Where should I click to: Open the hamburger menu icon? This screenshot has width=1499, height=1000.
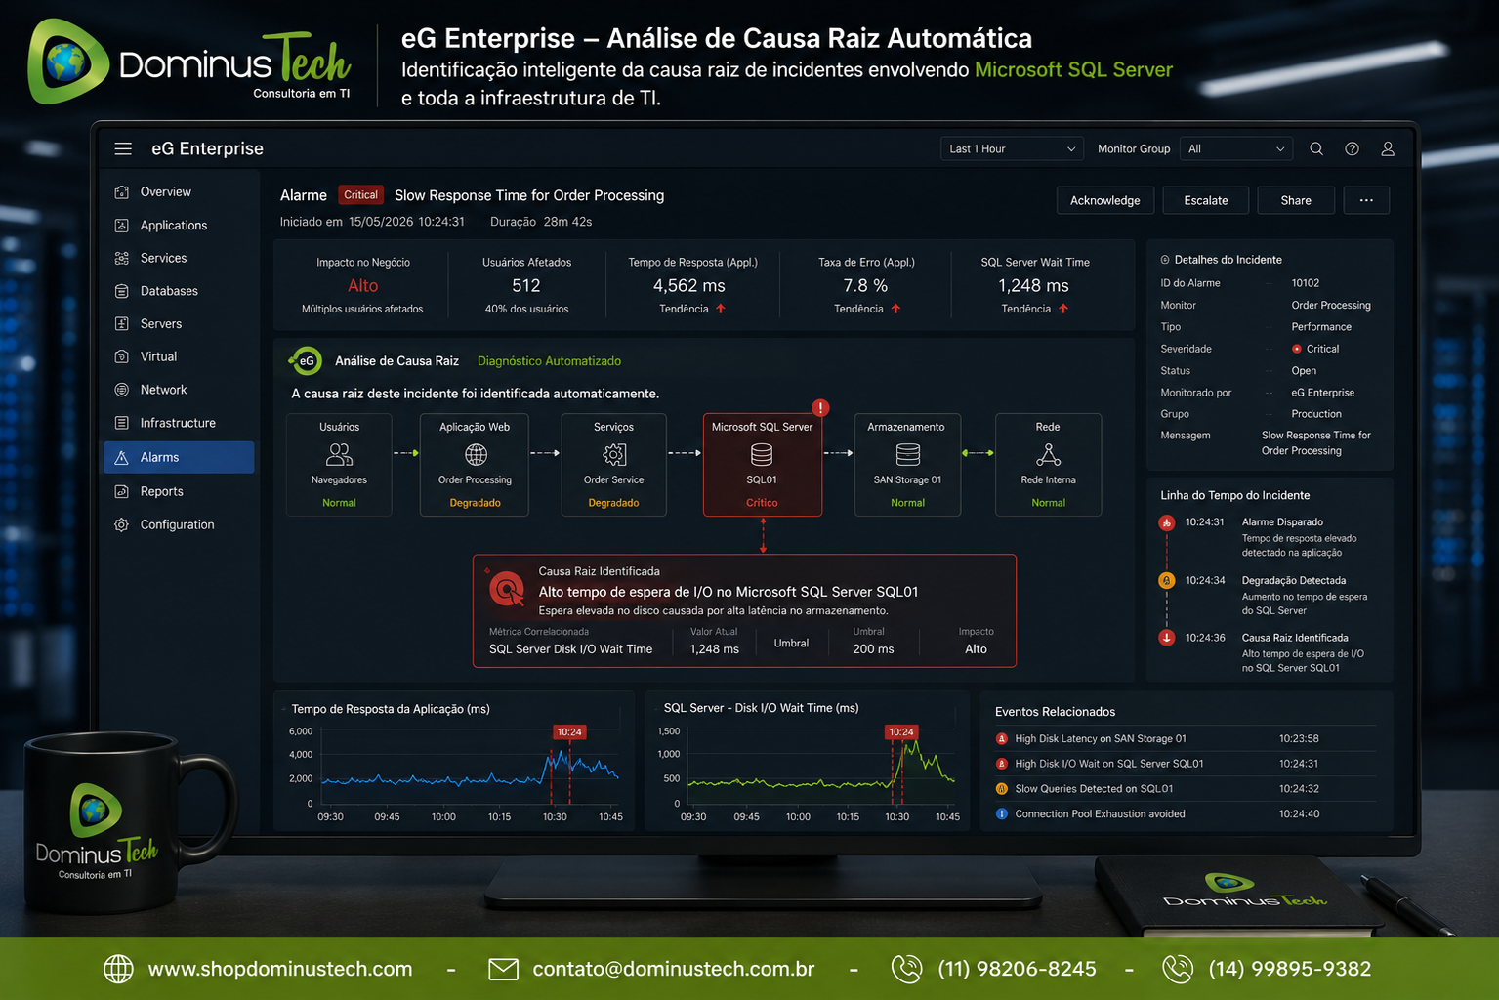pos(123,148)
